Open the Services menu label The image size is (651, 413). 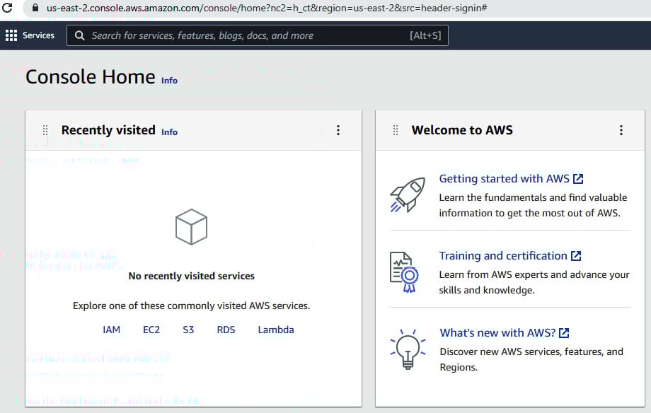click(x=38, y=35)
